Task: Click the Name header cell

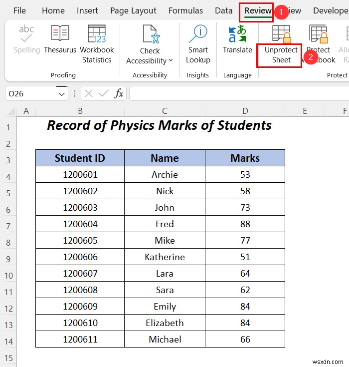Action: [165, 158]
